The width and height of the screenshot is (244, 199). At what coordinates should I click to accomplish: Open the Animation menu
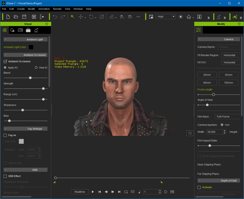pyautogui.click(x=44, y=9)
